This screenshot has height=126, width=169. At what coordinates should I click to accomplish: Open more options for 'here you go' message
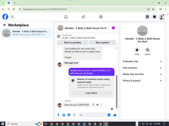click(x=101, y=105)
